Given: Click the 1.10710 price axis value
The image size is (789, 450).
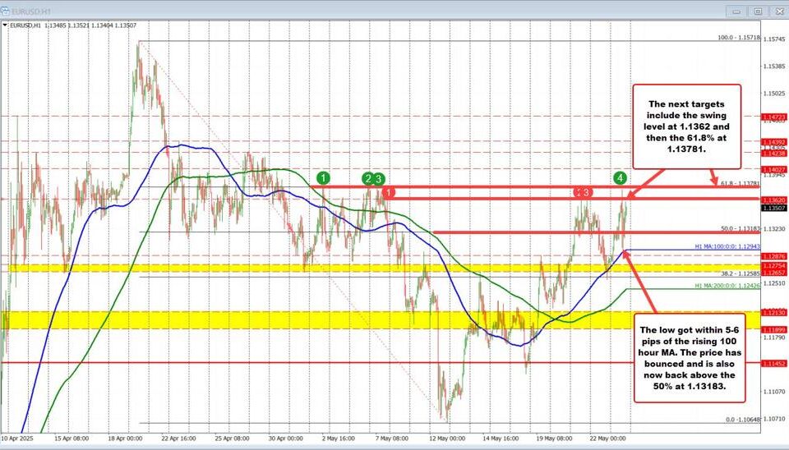Looking at the screenshot, I should click(775, 418).
